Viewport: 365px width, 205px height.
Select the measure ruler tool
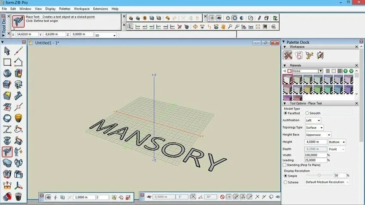pyautogui.click(x=7, y=185)
